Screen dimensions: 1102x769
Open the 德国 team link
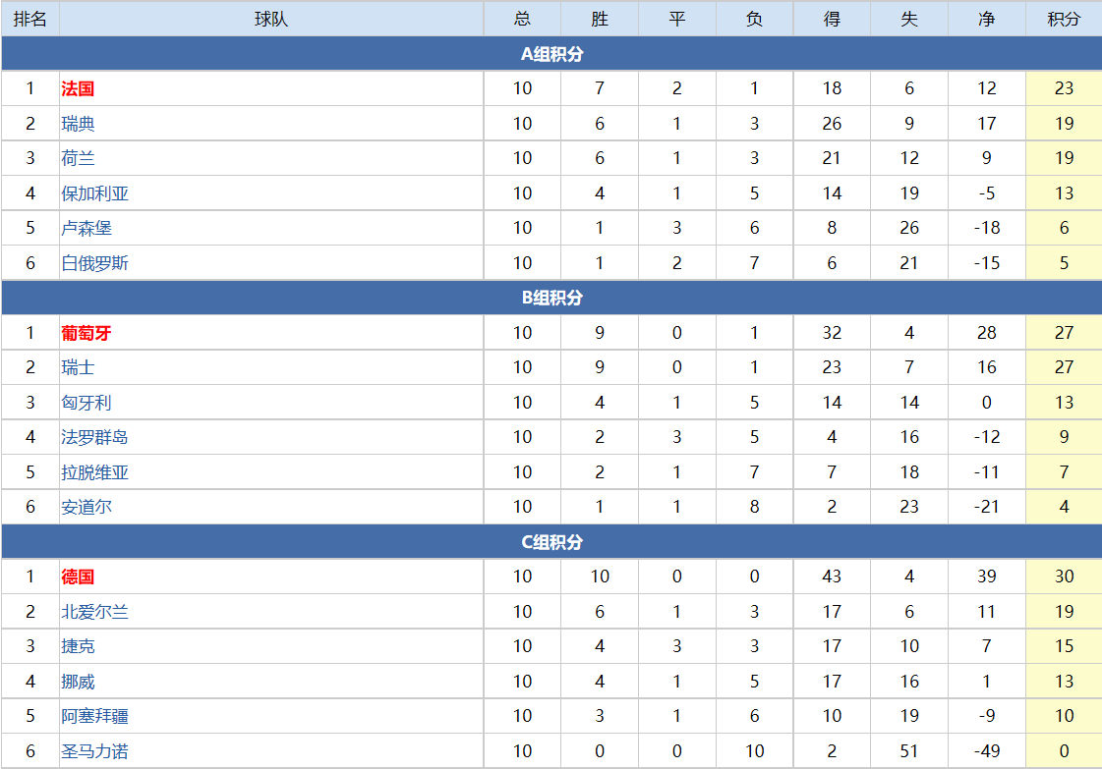(x=78, y=577)
